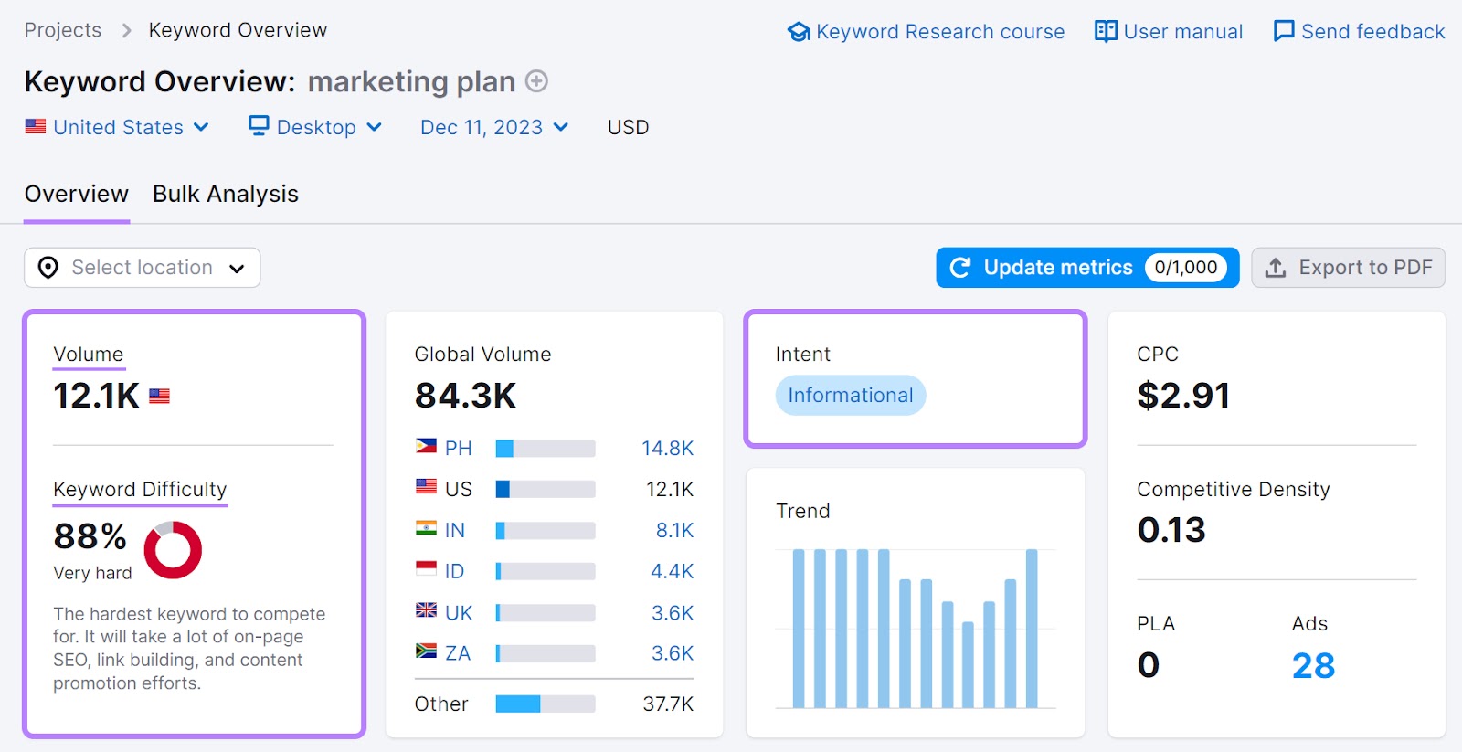Click the ID country link
This screenshot has height=752, width=1462.
[455, 571]
